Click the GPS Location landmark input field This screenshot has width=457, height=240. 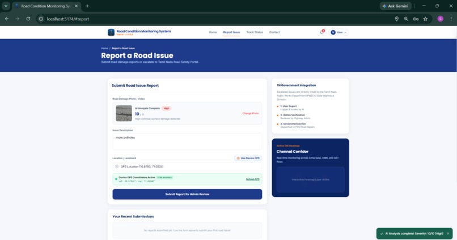[187, 166]
